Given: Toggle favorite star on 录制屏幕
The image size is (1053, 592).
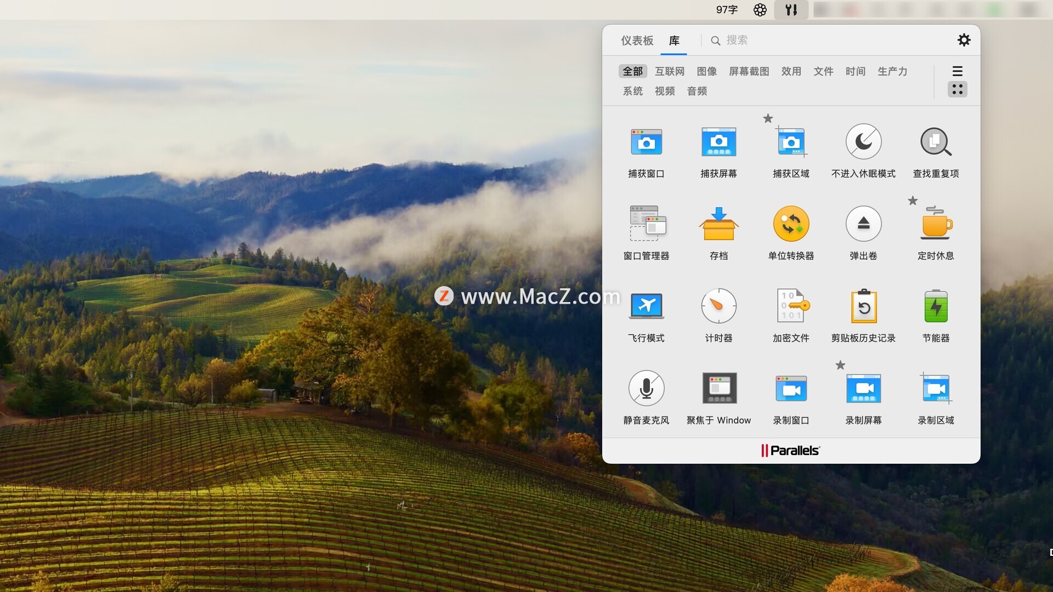Looking at the screenshot, I should tap(840, 365).
